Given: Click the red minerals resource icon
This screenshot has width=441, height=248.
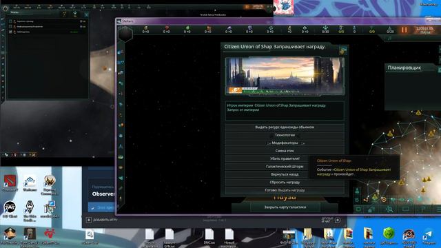Looking at the screenshot, I should [167, 28].
